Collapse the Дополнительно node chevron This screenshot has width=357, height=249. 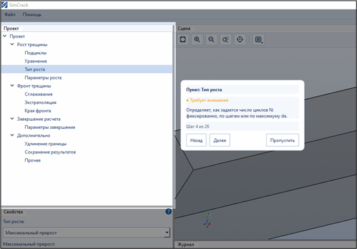point(12,136)
